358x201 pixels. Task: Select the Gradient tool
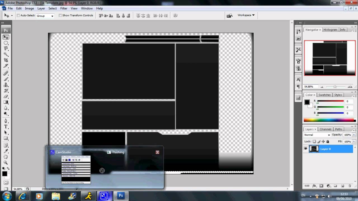(6, 102)
